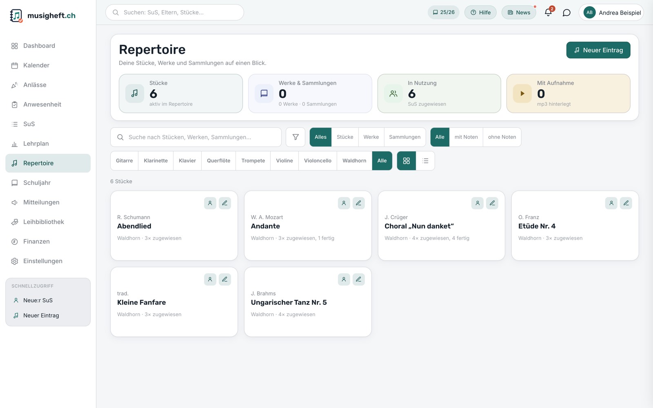Focus the repertoire search field
Screen dimensions: 653x408
(196, 137)
